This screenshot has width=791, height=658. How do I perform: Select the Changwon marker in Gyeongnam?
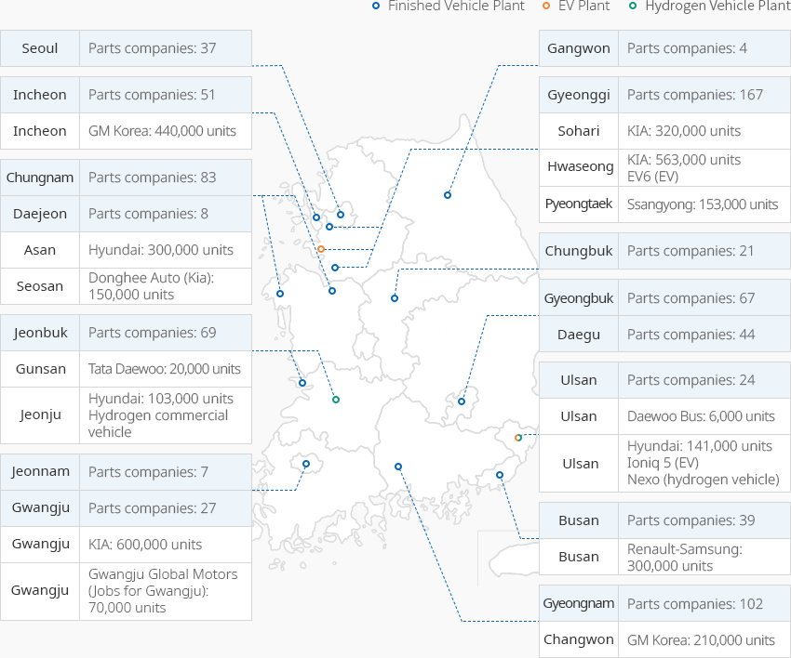coord(398,467)
